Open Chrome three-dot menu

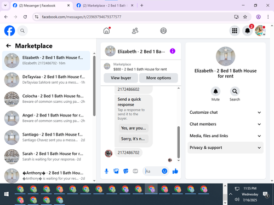268,17
